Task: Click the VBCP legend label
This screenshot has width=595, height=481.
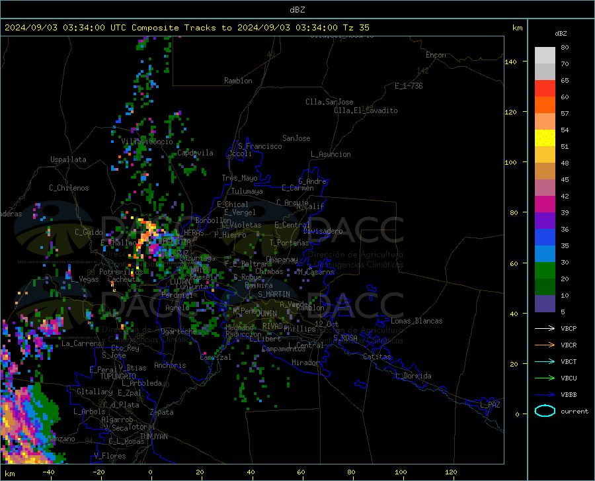Action: click(569, 328)
